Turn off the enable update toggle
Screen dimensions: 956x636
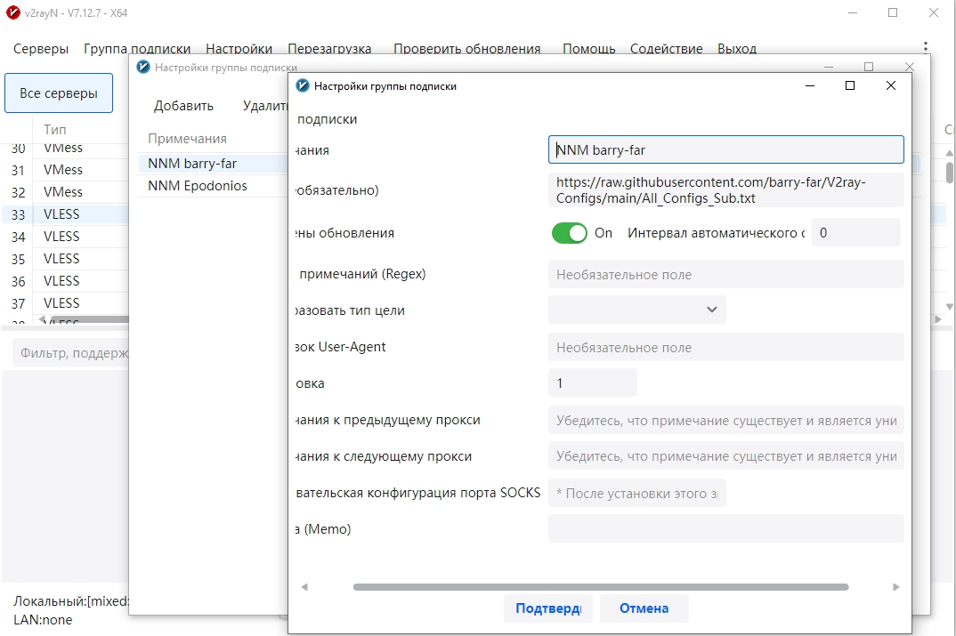point(570,233)
